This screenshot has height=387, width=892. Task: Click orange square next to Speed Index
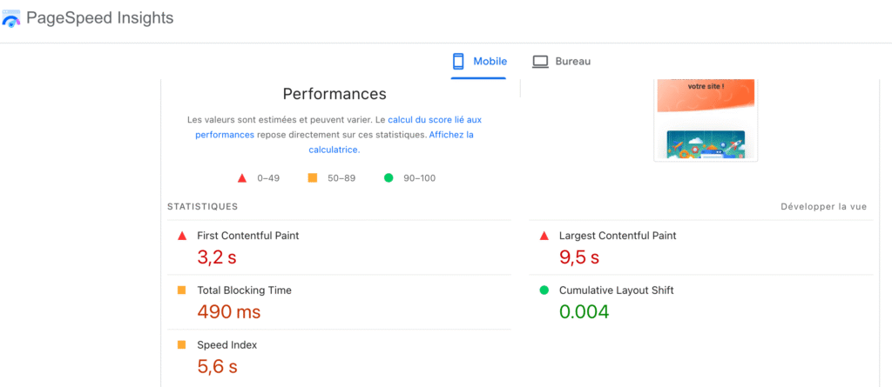click(182, 344)
